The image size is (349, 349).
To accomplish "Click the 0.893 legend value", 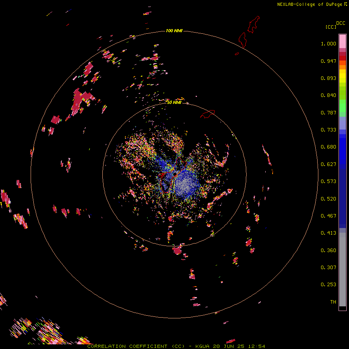I will (328, 78).
